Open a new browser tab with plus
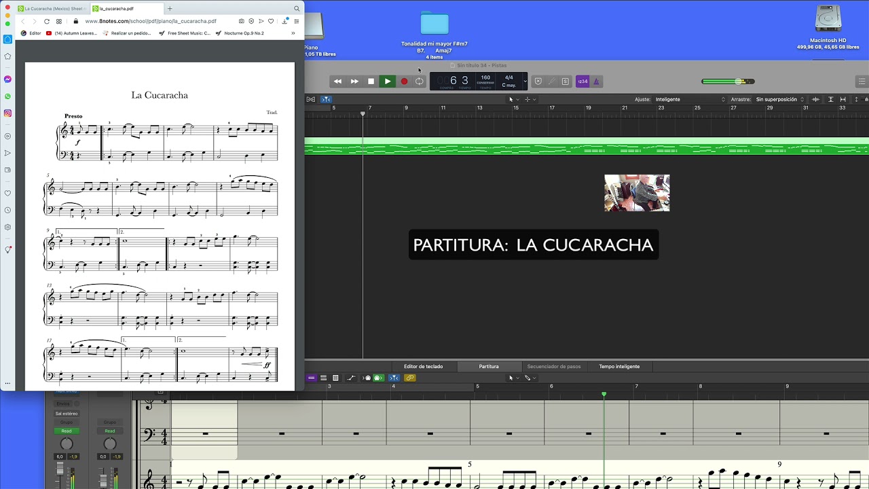The height and width of the screenshot is (489, 869). click(170, 9)
